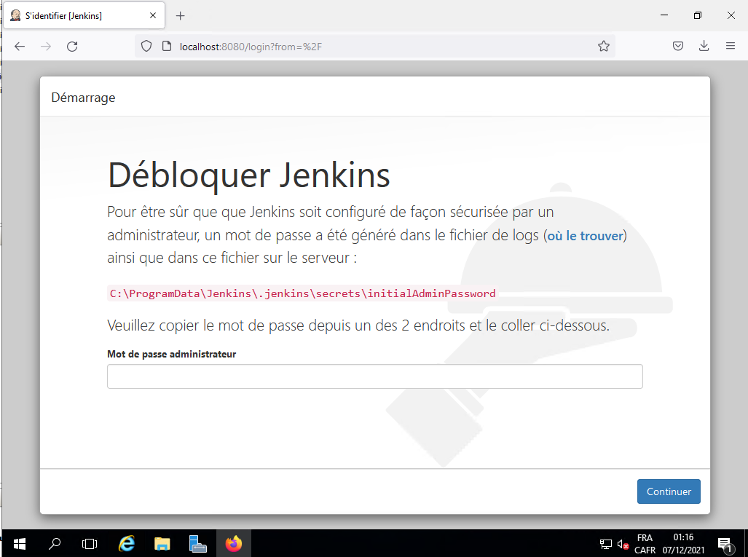This screenshot has height=557, width=748.
Task: Open the Pocket save icon
Action: [x=677, y=46]
